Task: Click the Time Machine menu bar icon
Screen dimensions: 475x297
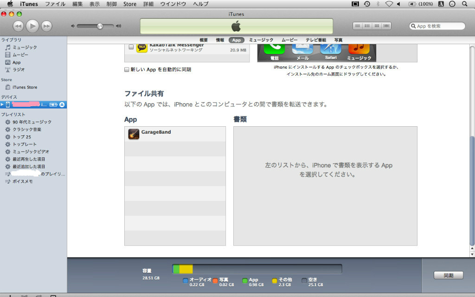Action: point(367,4)
